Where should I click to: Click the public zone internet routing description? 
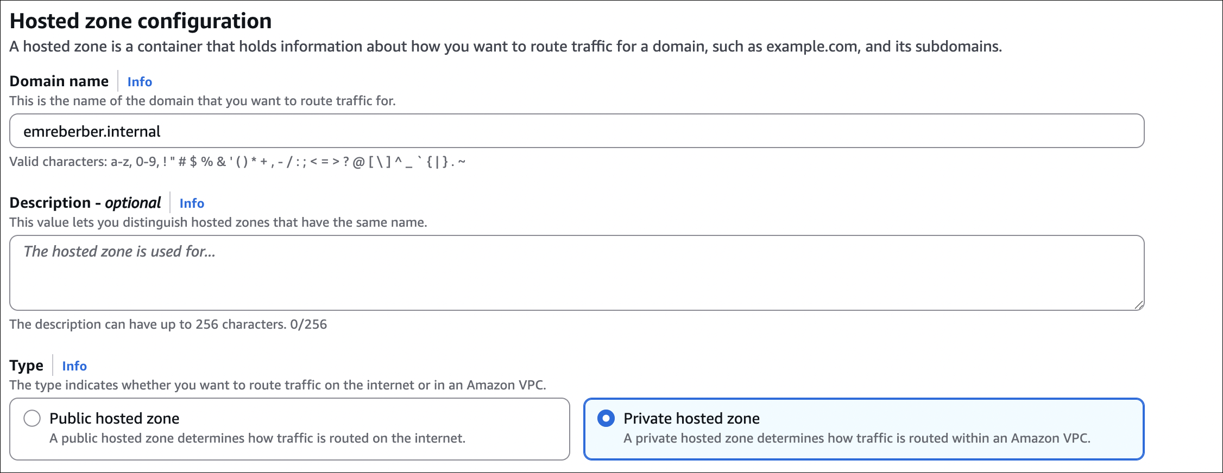(x=257, y=438)
